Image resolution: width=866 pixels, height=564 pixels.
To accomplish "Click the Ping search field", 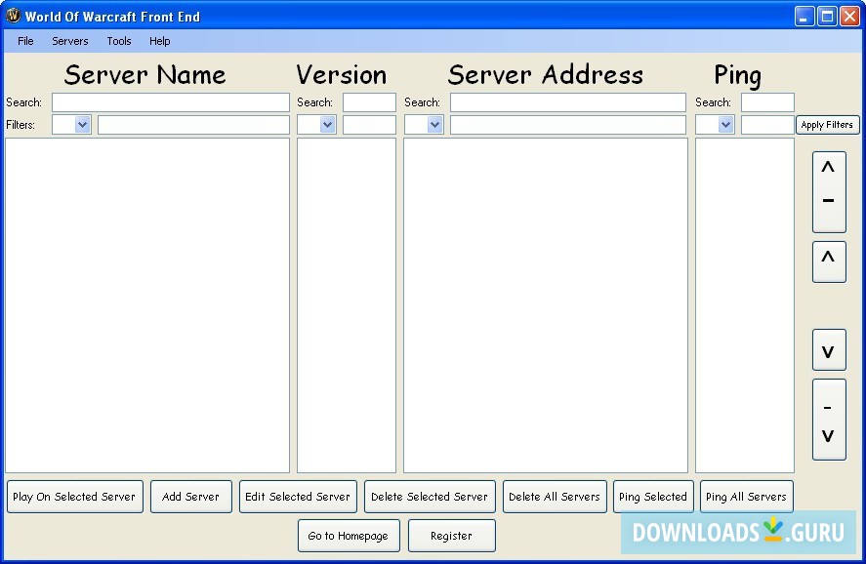I will point(767,102).
